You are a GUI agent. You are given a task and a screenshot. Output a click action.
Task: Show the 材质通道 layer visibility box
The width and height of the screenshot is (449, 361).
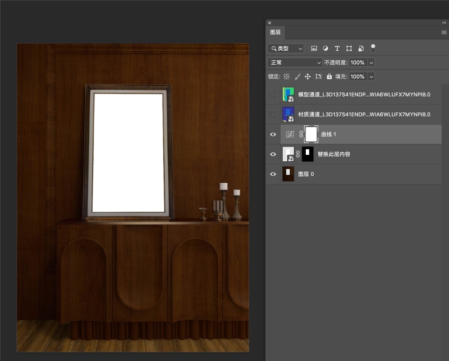coord(272,115)
